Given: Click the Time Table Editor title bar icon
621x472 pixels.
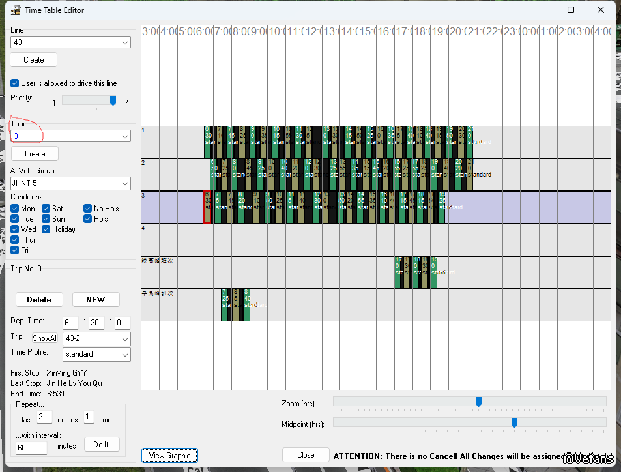Looking at the screenshot, I should click(x=16, y=10).
